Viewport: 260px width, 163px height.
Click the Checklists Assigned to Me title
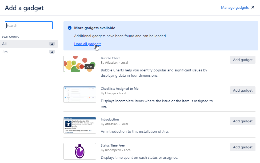click(x=119, y=89)
